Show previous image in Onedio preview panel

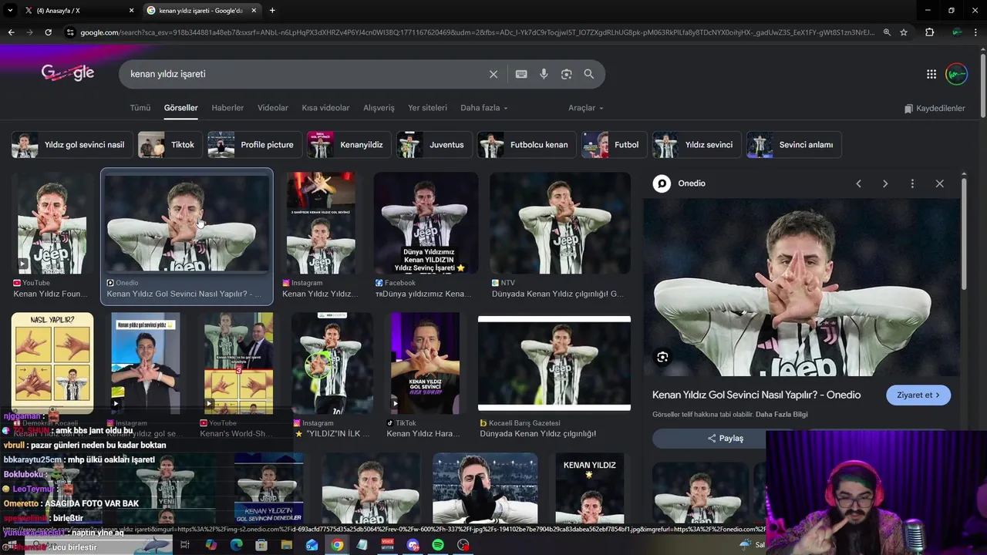point(858,183)
